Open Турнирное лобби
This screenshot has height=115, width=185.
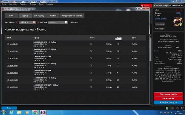point(168,94)
